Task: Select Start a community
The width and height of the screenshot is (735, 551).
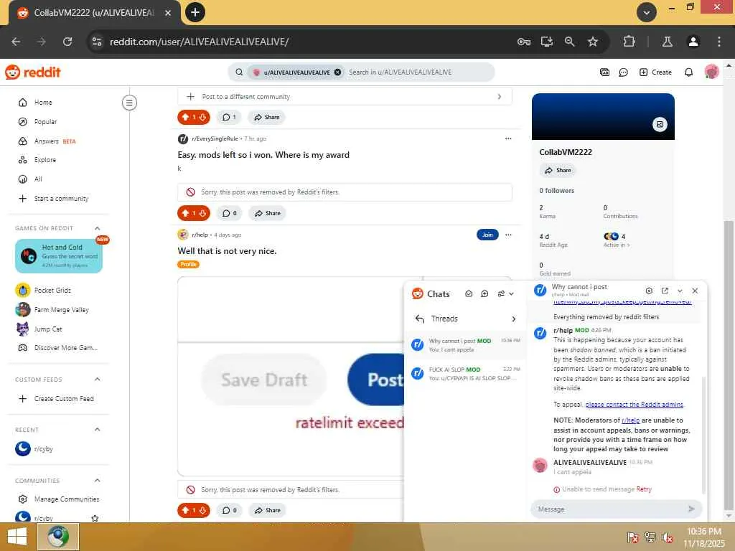Action: [60, 198]
